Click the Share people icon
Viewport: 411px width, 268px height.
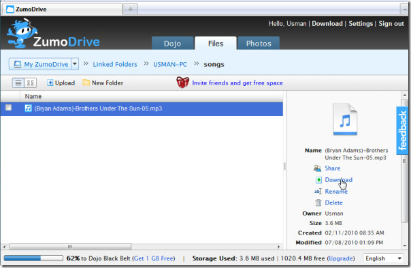click(317, 168)
